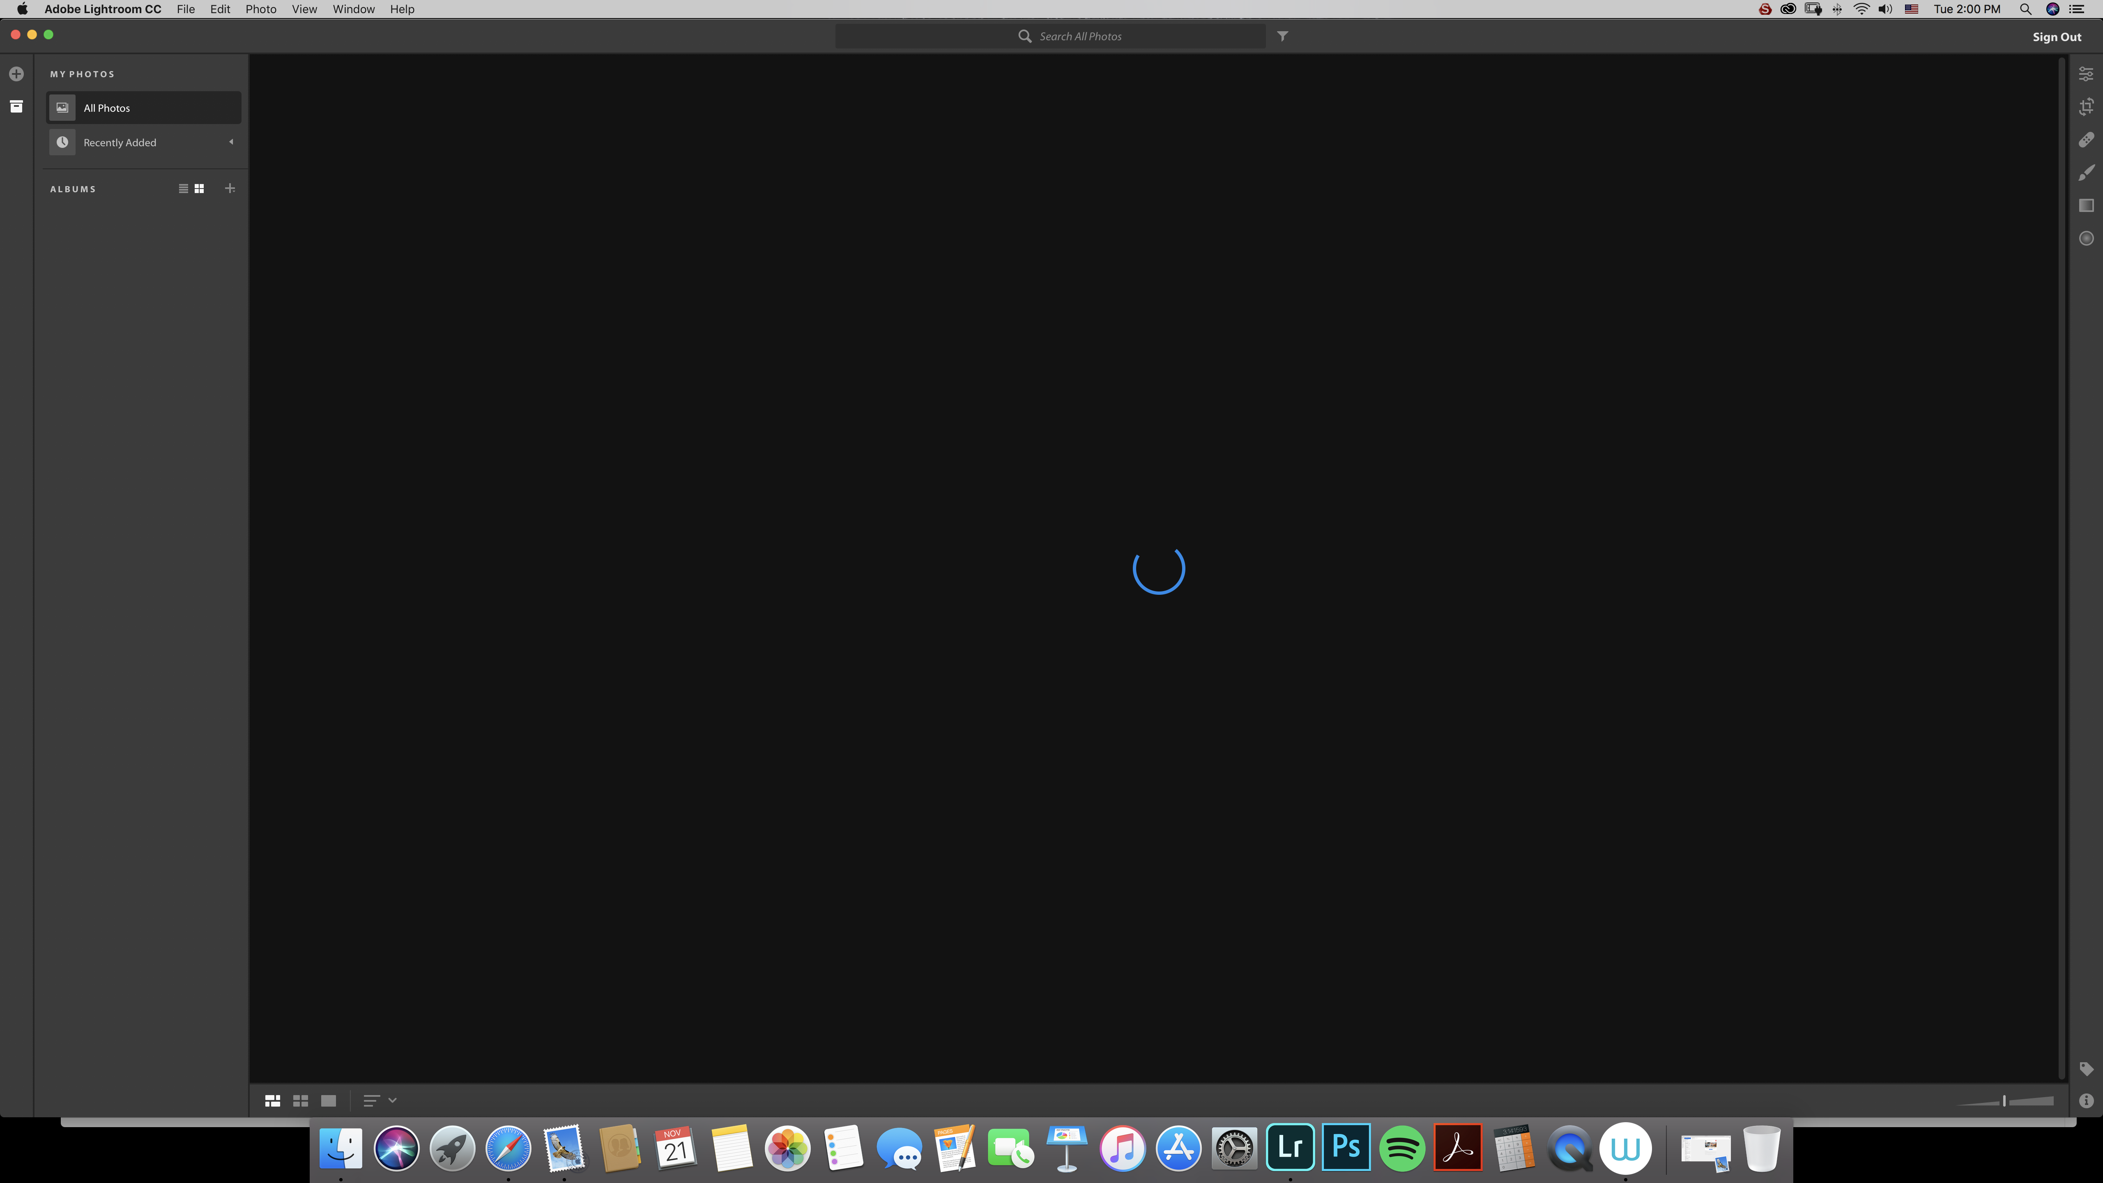Open the View menu
Viewport: 2103px width, 1183px height.
(304, 9)
